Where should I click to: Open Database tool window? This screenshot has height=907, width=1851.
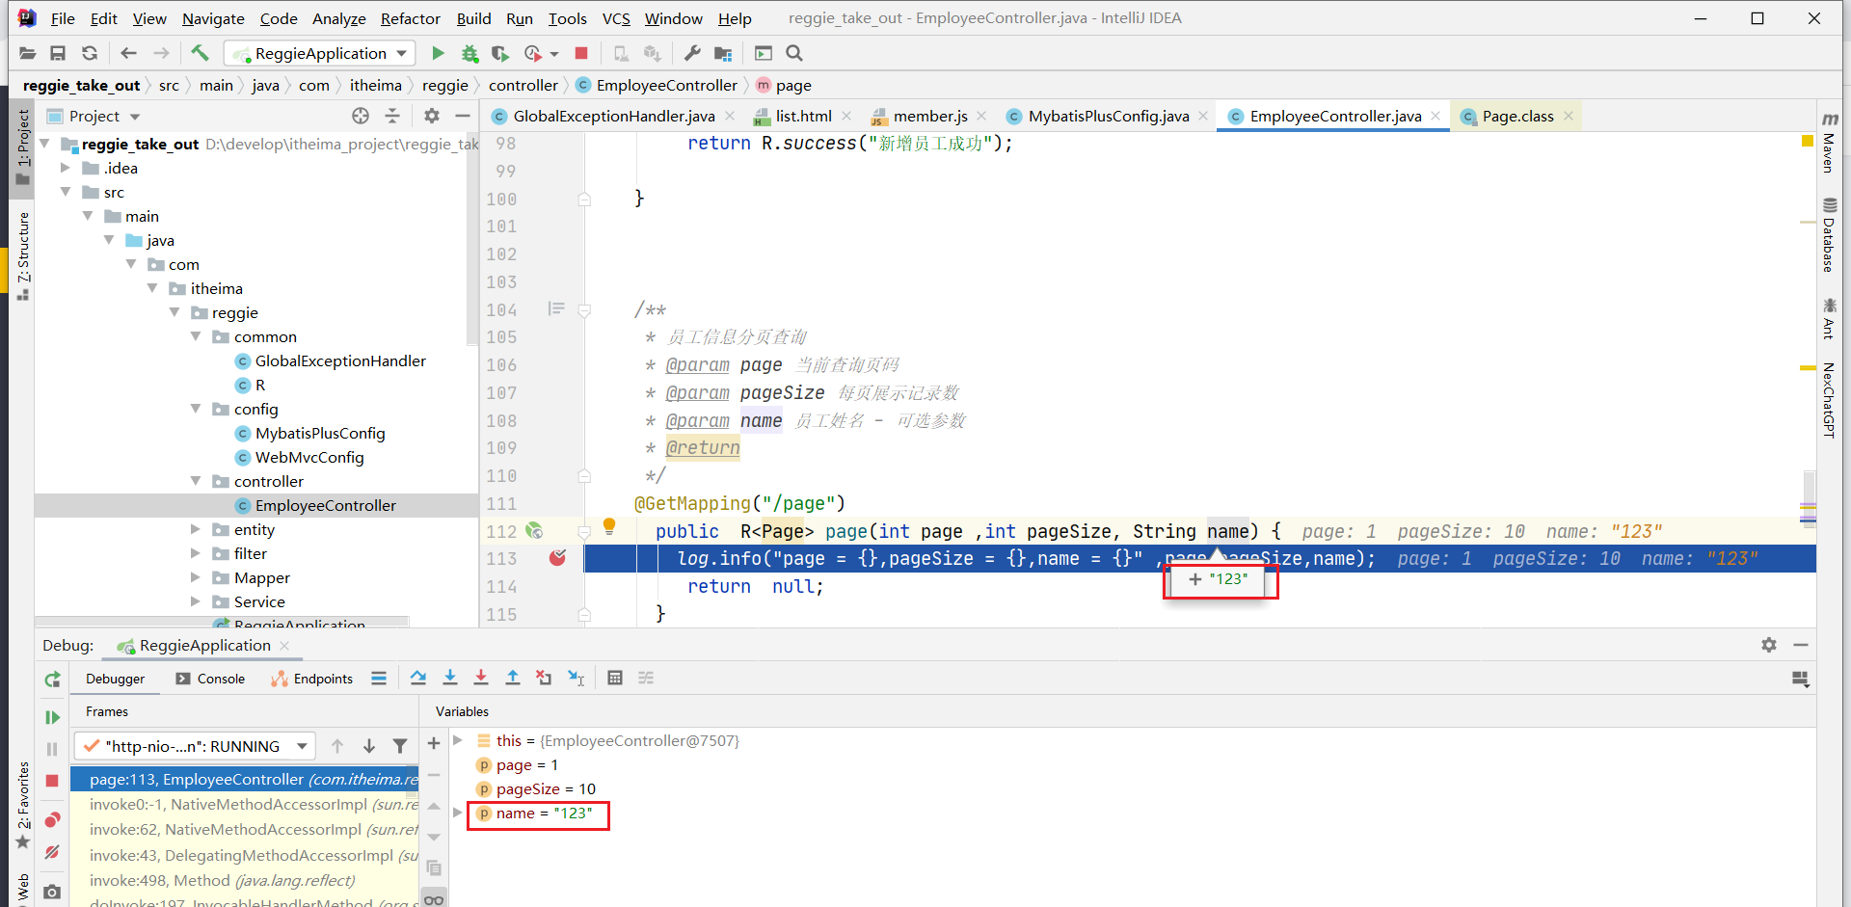[1829, 234]
